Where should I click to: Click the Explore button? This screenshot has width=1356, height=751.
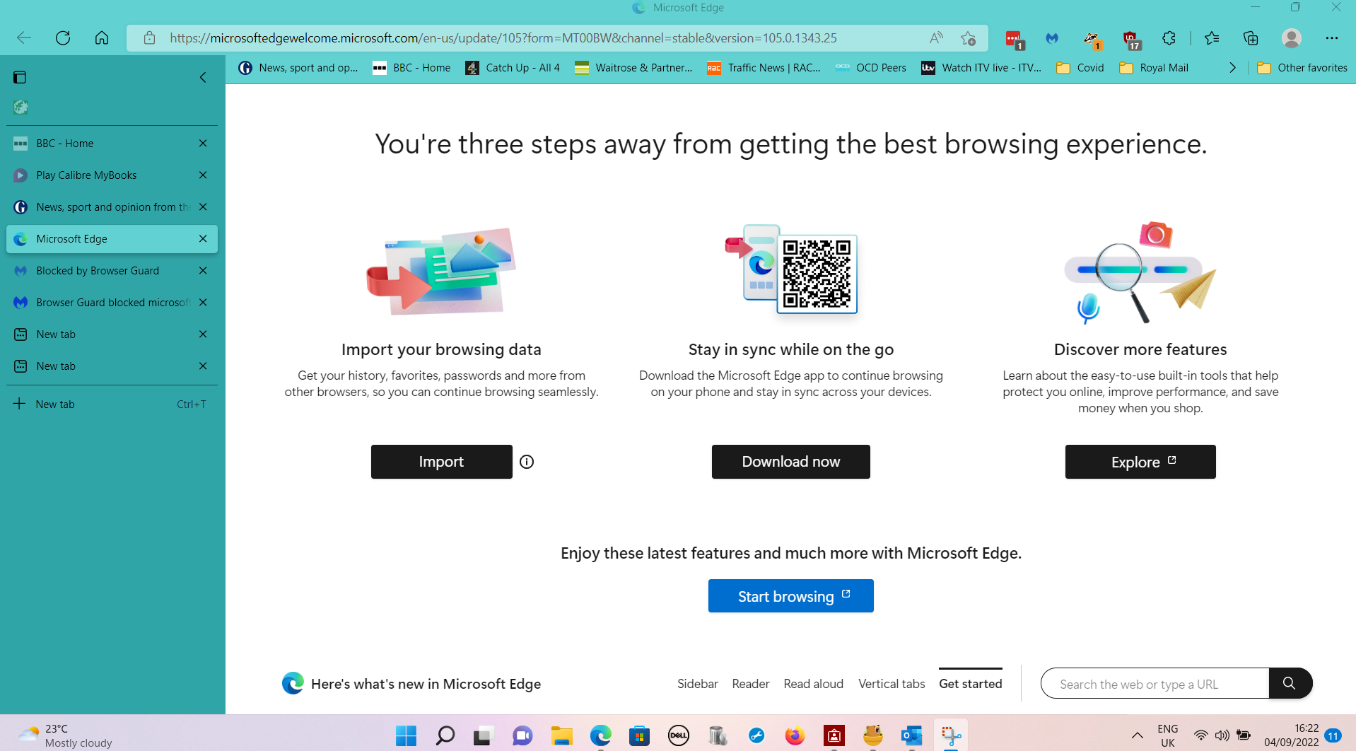(1140, 462)
